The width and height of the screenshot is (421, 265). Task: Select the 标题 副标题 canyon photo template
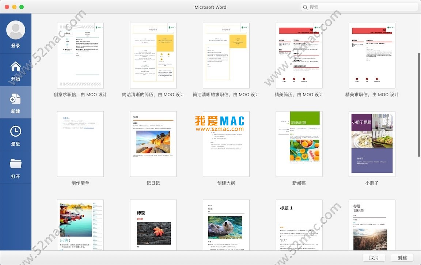[x=372, y=225]
